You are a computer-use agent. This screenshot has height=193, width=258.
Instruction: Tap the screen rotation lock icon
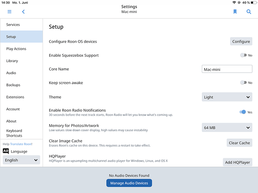[239, 2]
